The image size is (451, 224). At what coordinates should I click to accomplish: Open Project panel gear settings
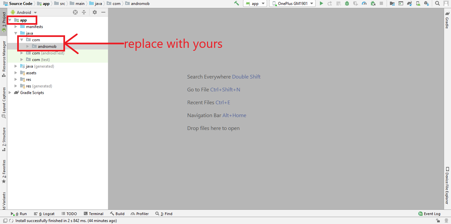(95, 12)
